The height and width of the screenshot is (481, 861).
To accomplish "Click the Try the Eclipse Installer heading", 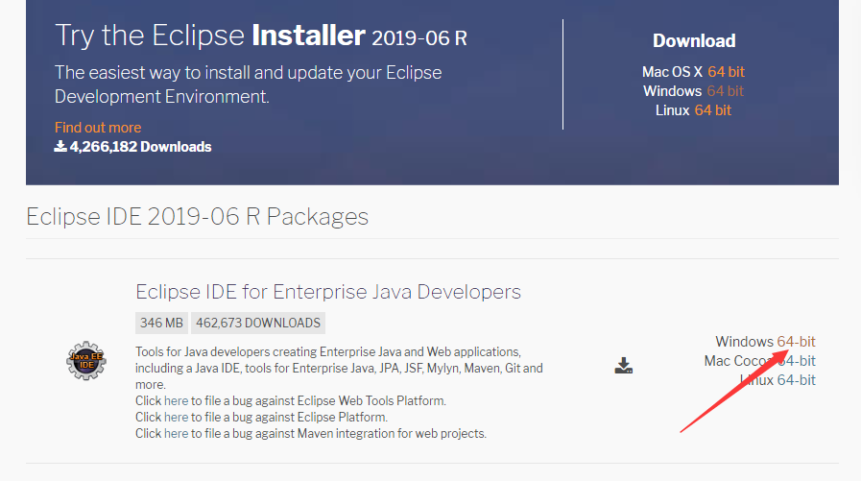I will (260, 36).
